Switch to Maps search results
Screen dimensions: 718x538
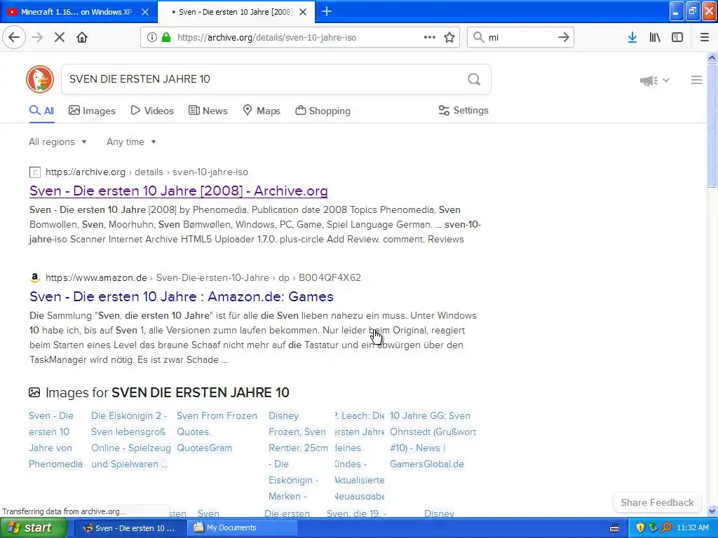coord(262,111)
